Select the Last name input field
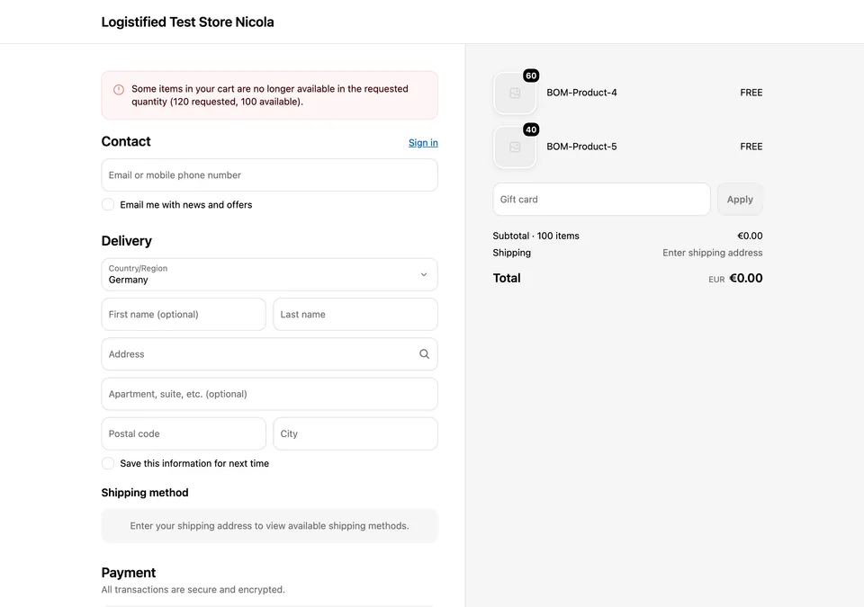The image size is (864, 607). pos(355,315)
